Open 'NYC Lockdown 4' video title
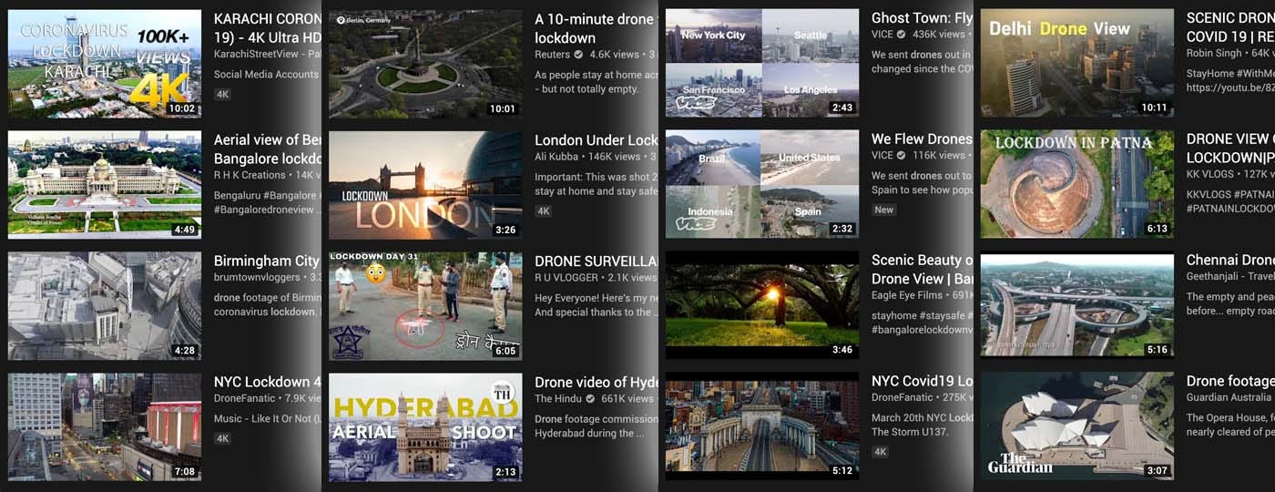Viewport: 1275px width, 492px height. 268,382
